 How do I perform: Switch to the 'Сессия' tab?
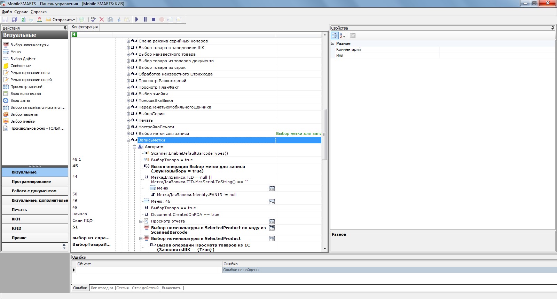123,288
